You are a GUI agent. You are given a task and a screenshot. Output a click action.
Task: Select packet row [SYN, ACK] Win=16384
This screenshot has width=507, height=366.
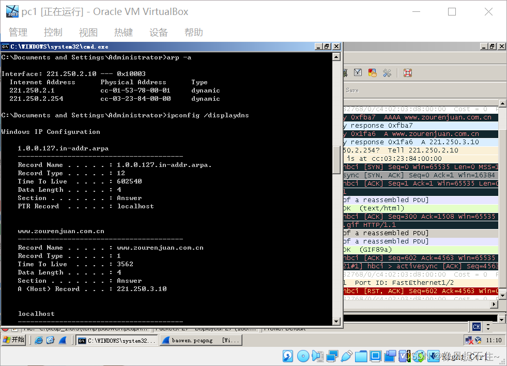click(x=421, y=175)
